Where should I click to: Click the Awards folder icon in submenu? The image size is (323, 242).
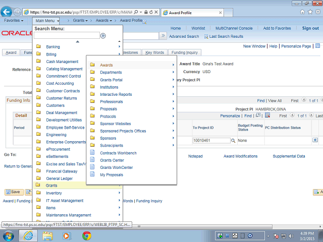(92, 65)
